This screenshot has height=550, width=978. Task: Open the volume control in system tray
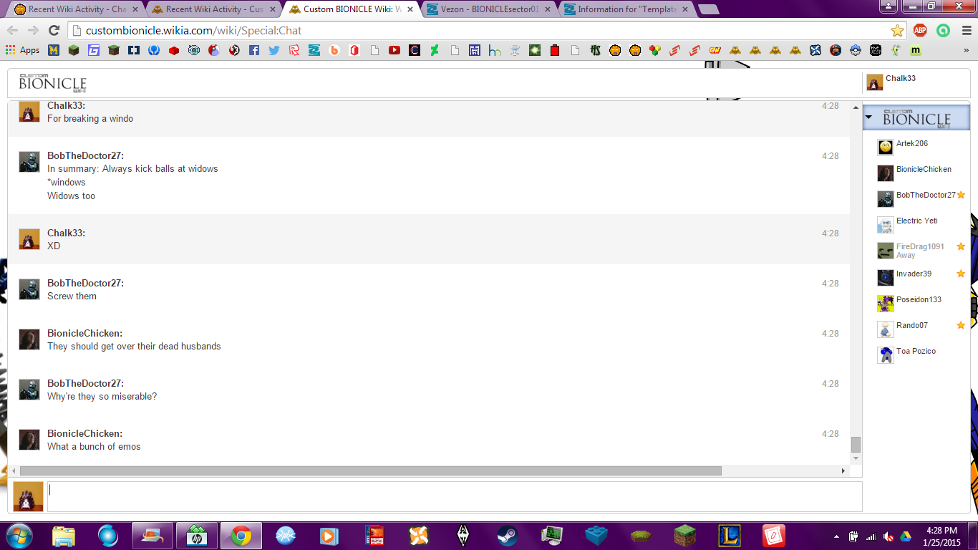click(x=889, y=536)
